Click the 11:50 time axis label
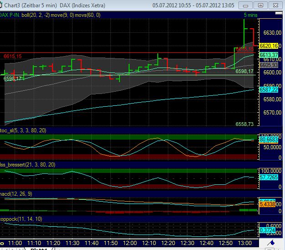Image resolution: width=285 pixels, height=250 pixels. coord(111,243)
